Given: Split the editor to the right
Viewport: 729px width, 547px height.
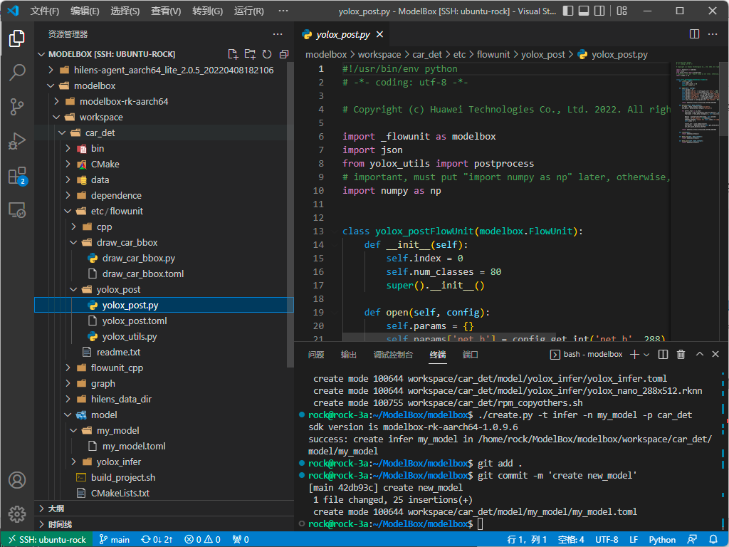Looking at the screenshot, I should 695,34.
